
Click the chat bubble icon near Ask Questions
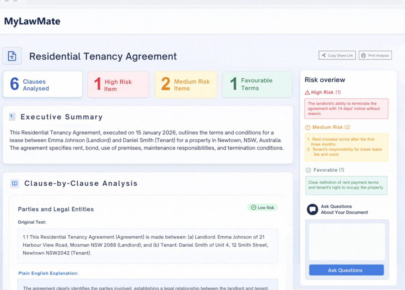tap(312, 209)
